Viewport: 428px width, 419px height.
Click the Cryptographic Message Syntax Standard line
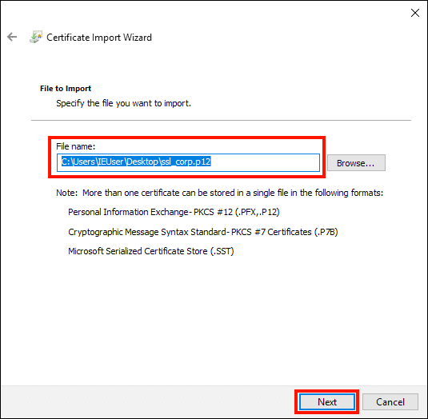(203, 232)
